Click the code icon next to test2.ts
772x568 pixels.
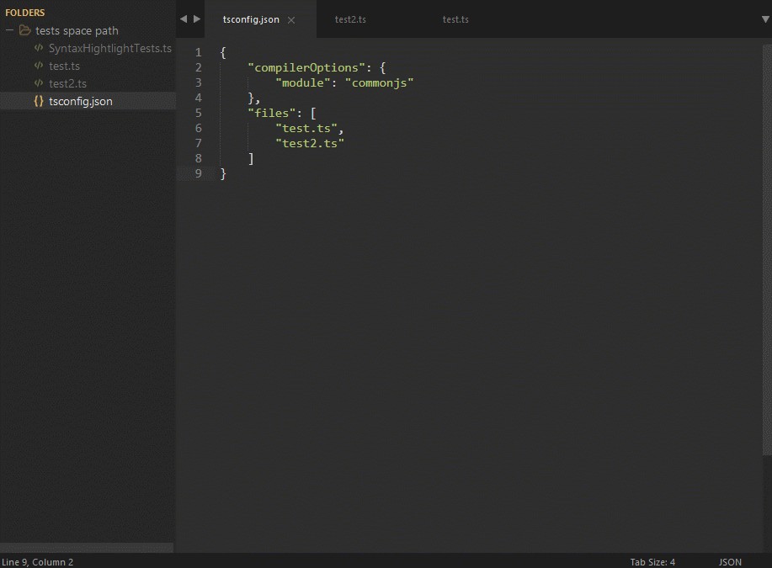(x=39, y=83)
